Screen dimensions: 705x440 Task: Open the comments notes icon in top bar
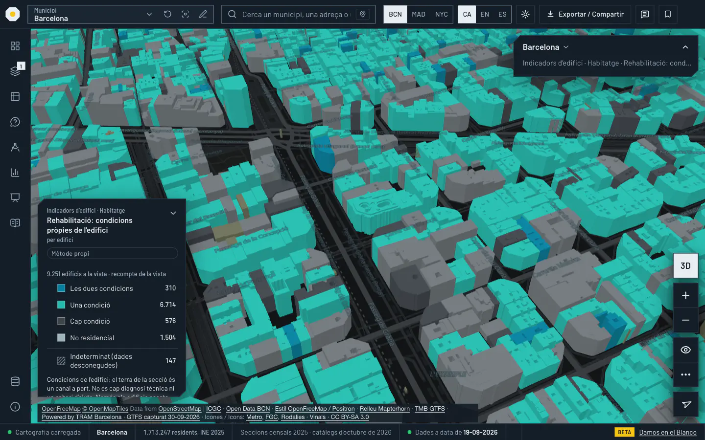tap(645, 14)
